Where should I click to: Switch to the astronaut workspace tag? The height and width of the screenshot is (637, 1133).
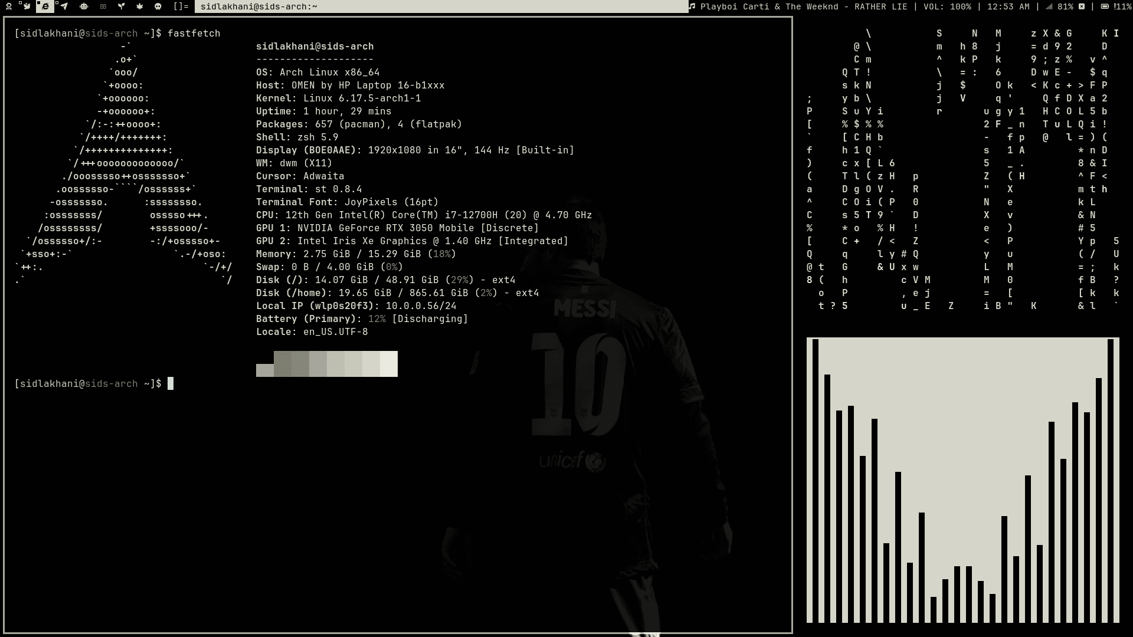(9, 6)
